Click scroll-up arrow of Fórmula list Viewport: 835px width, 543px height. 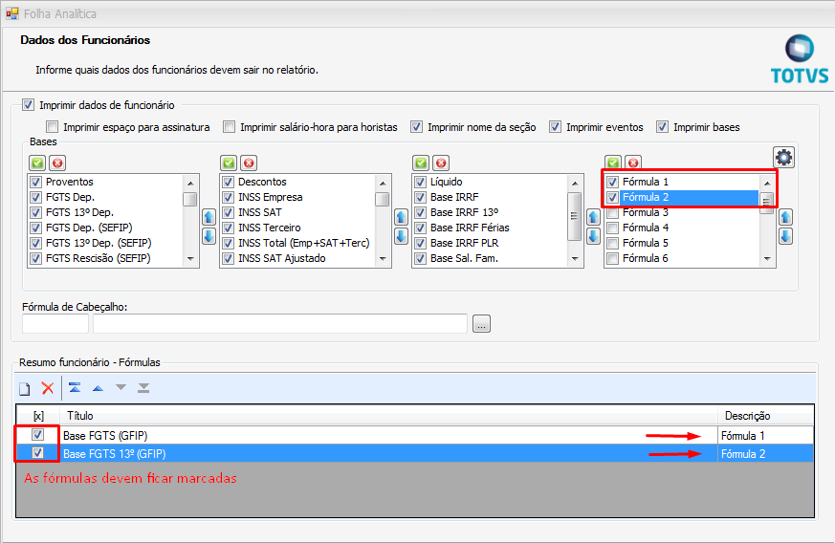point(767,184)
